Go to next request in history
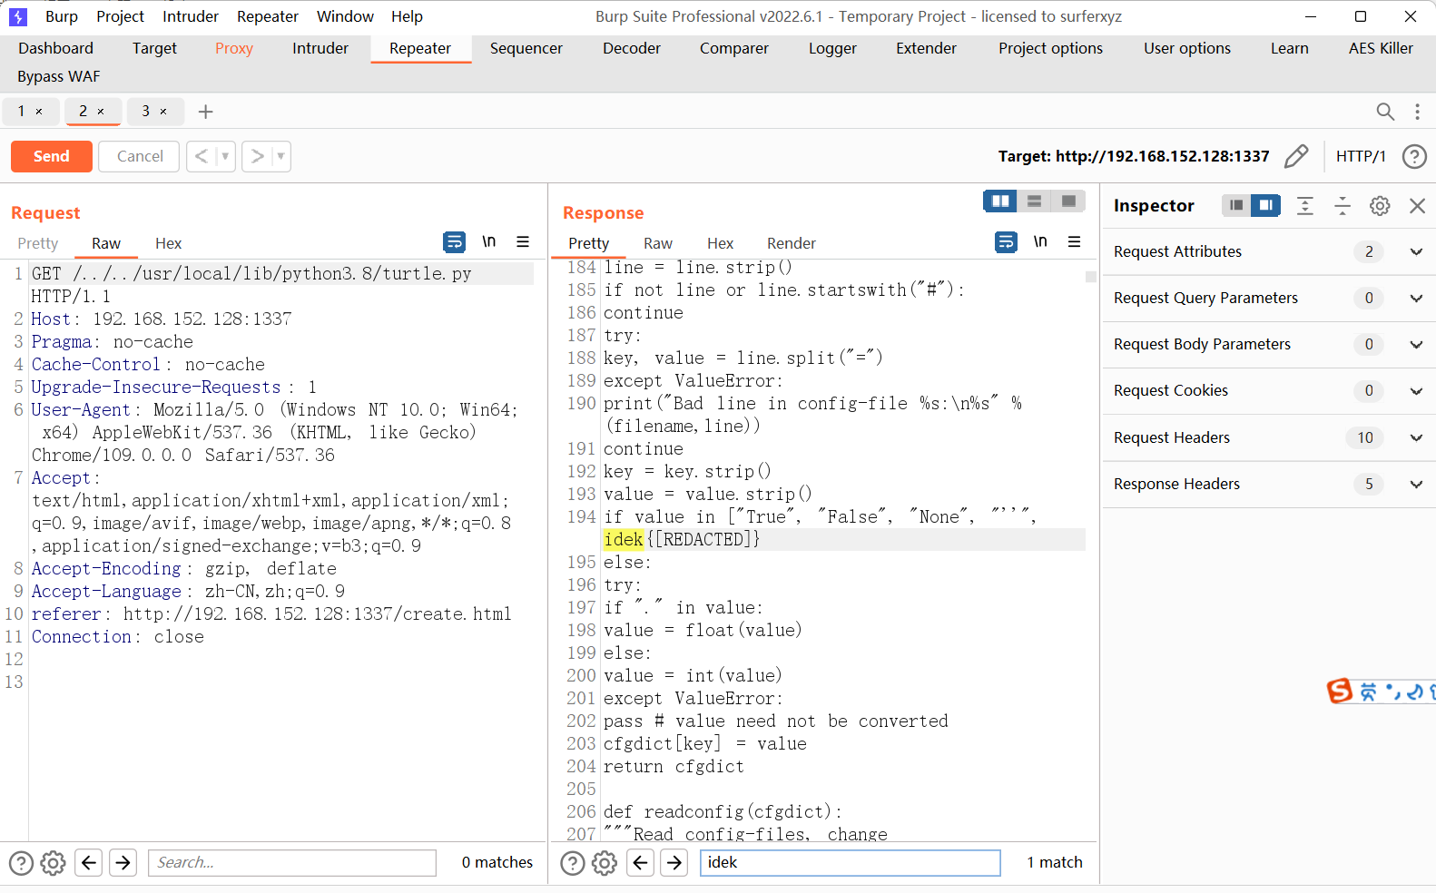This screenshot has height=893, width=1436. [x=257, y=156]
